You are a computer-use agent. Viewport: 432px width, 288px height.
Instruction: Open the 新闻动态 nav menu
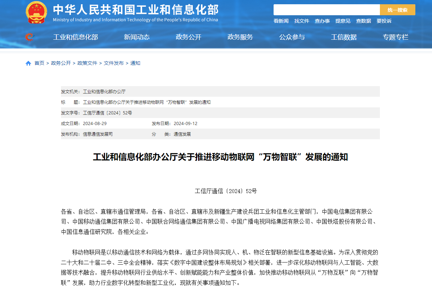(137, 37)
